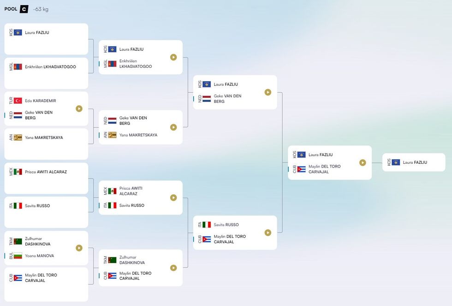The width and height of the screenshot is (452, 306).
Task: Click the Dutch flag in Fazliu vs Van den Berg card
Action: 207,99
